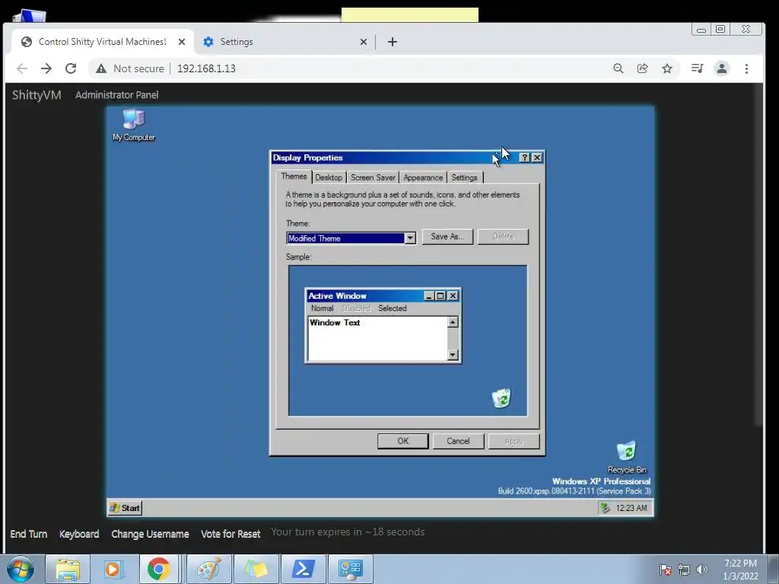This screenshot has width=779, height=584.
Task: Open PowerShell from the taskbar
Action: tap(304, 569)
